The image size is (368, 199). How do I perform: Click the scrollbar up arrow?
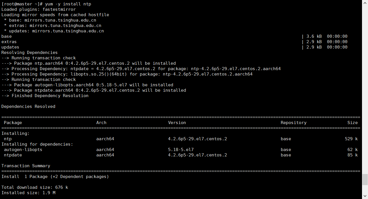pyautogui.click(x=365, y=3)
